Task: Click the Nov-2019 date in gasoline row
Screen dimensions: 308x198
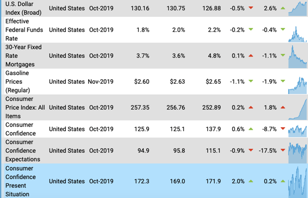Action: [x=100, y=81]
